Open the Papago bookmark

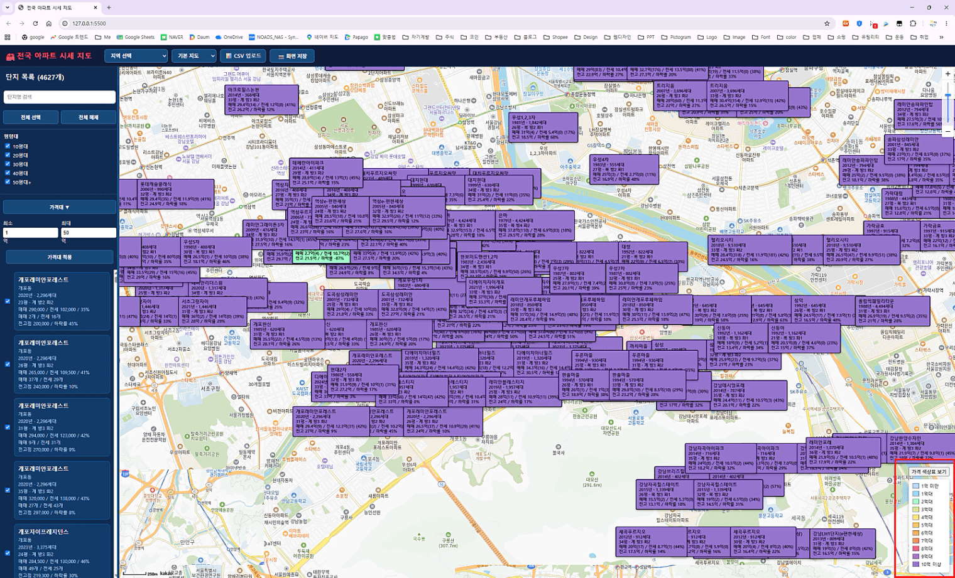356,37
